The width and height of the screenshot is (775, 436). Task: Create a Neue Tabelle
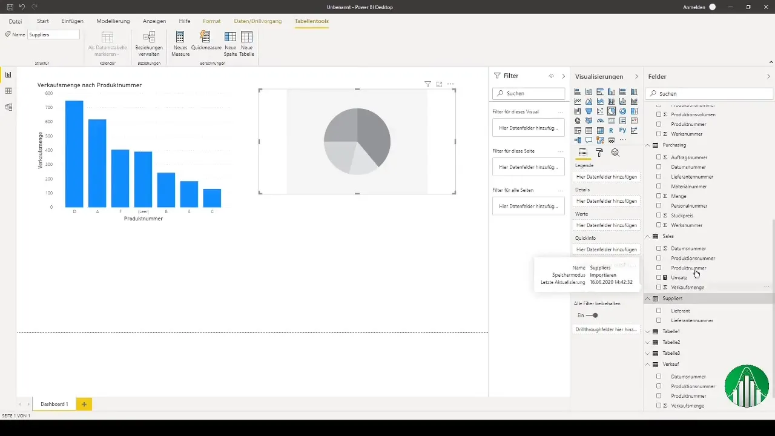click(246, 44)
